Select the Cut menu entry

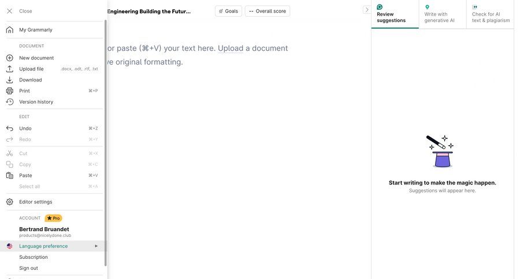(x=53, y=153)
